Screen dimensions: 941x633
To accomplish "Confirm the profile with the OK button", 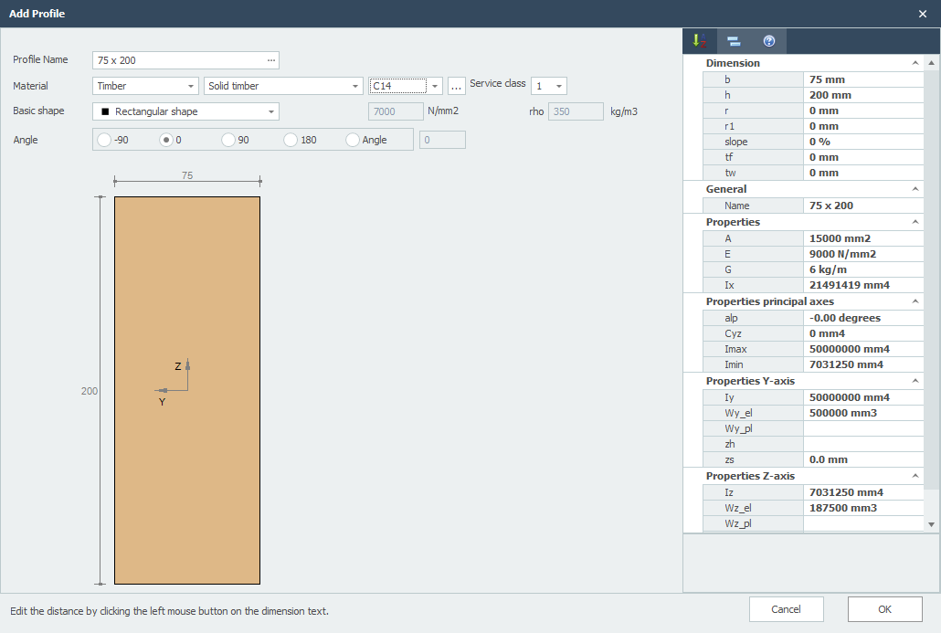I will click(x=883, y=608).
